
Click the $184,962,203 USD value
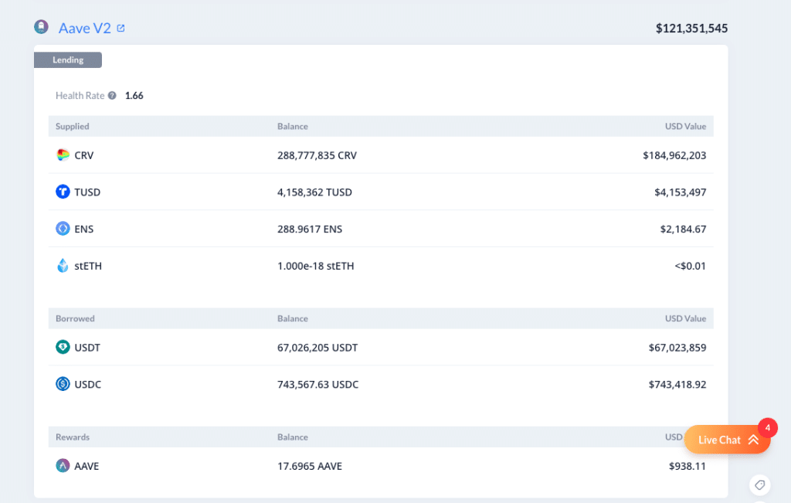tap(674, 155)
